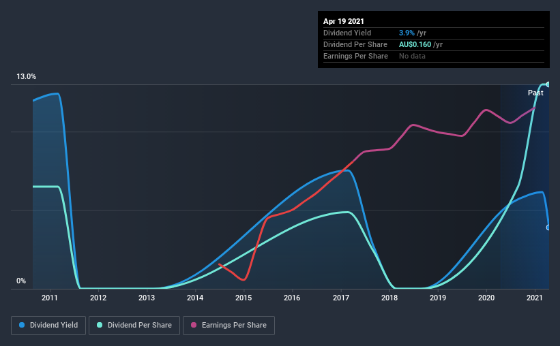Click the blue Dividend Yield legend dot

click(22, 325)
